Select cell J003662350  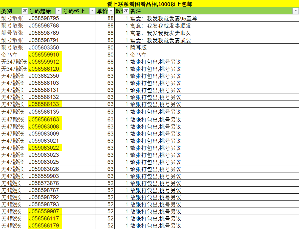(45, 76)
